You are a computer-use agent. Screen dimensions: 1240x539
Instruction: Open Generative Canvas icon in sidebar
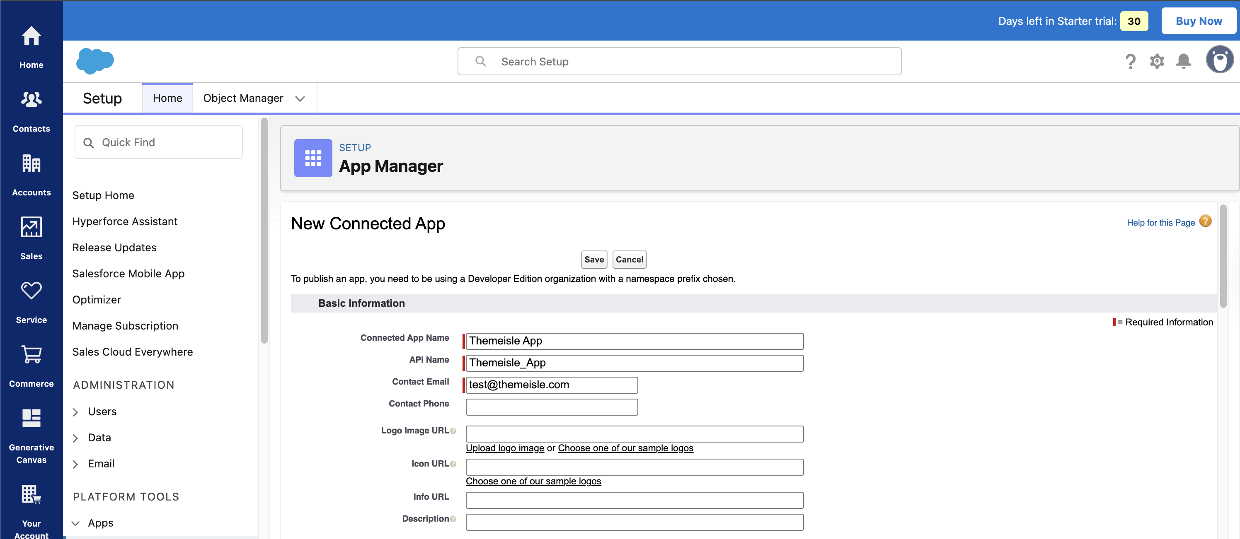(31, 418)
